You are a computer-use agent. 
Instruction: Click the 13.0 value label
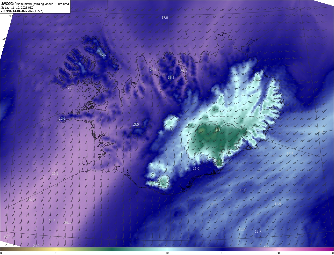pos(135,125)
